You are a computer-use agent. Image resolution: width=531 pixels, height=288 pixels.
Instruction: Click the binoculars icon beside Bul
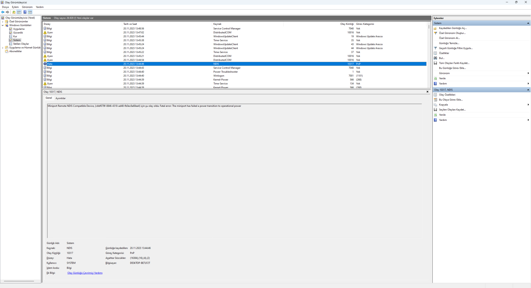(435, 58)
